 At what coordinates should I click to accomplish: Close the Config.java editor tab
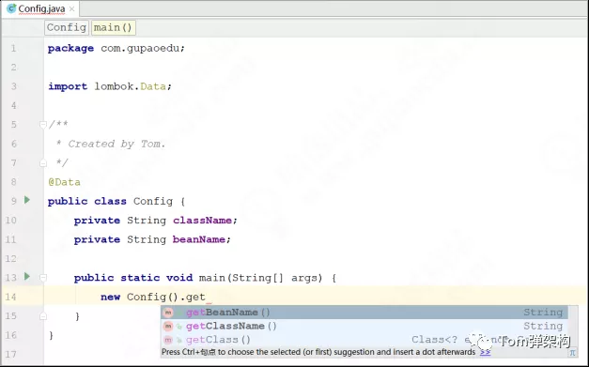[x=71, y=8]
